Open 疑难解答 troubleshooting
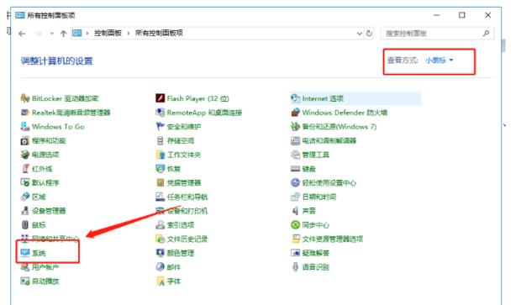 tap(310, 253)
